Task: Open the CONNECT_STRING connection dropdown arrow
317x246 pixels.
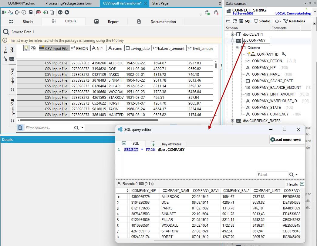Action: coord(315,12)
